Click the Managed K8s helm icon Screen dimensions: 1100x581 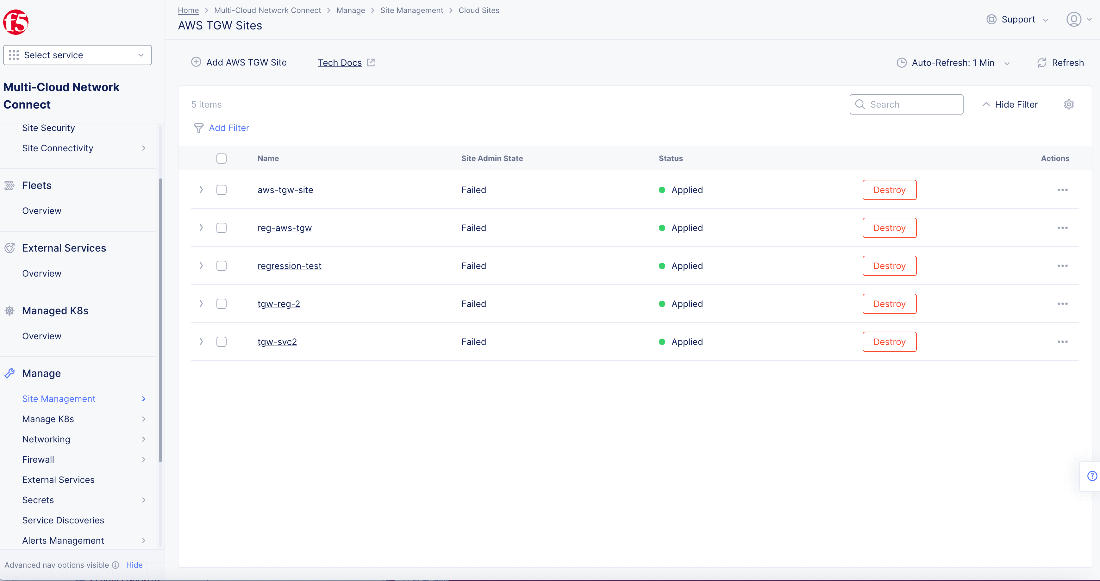coord(9,311)
